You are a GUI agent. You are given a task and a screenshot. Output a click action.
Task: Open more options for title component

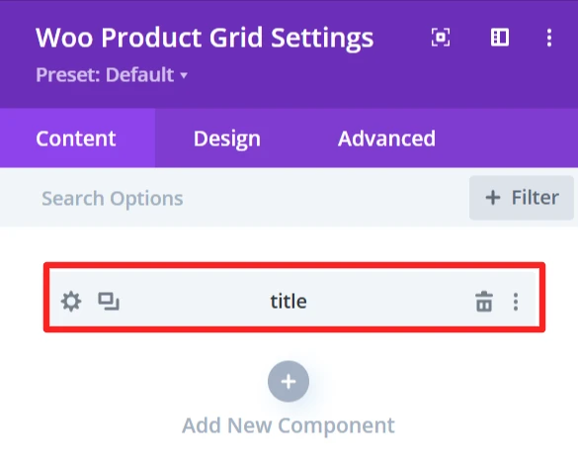(516, 302)
